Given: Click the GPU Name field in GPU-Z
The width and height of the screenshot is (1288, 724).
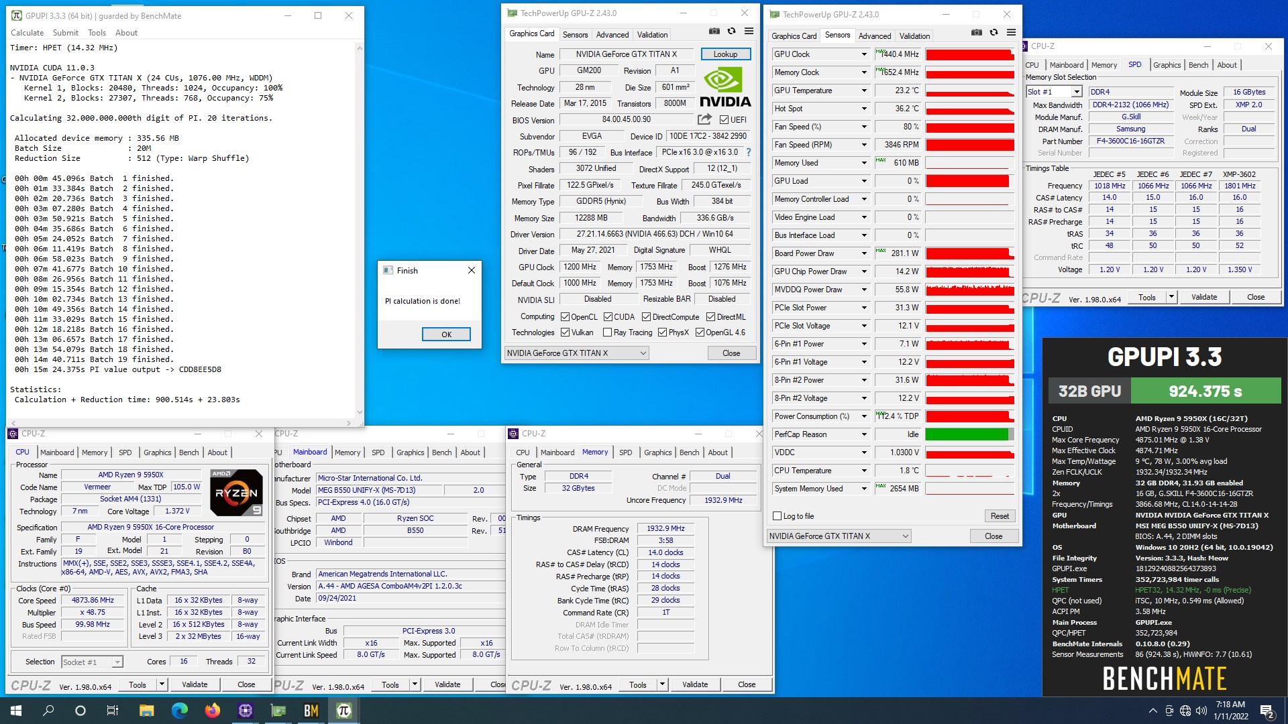Looking at the screenshot, I should (626, 54).
